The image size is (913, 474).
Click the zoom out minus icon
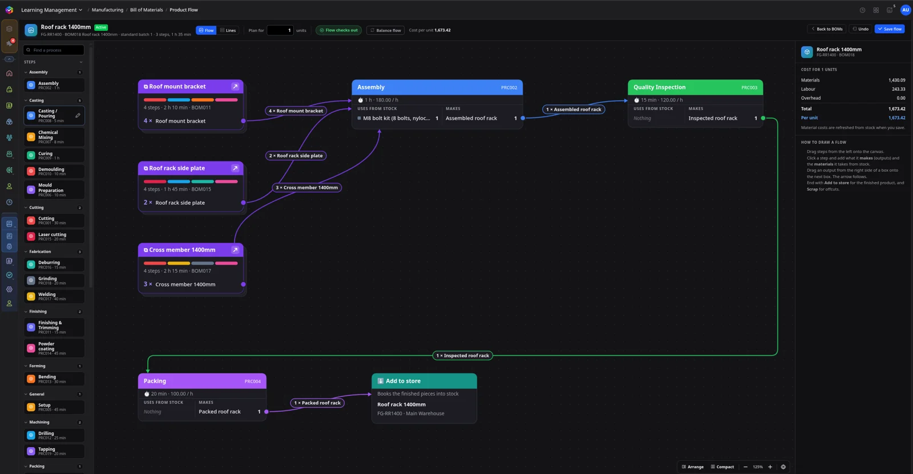pos(745,467)
